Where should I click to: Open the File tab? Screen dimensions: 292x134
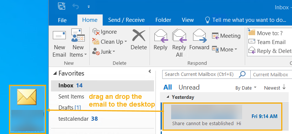(62, 20)
